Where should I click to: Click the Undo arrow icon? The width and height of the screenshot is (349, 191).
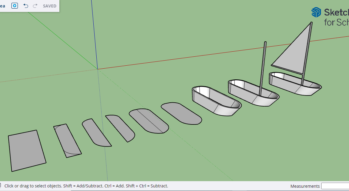[26, 6]
